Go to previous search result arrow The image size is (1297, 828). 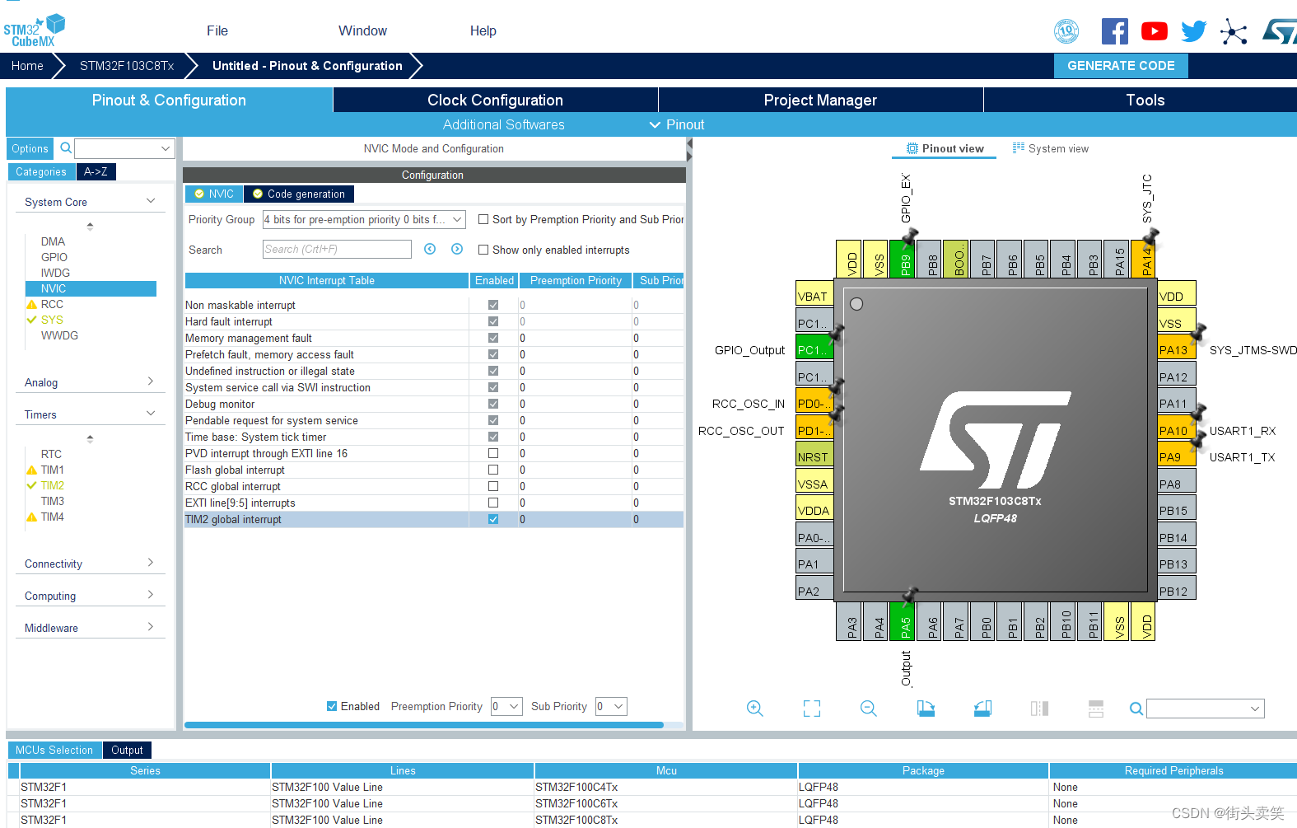coord(430,249)
